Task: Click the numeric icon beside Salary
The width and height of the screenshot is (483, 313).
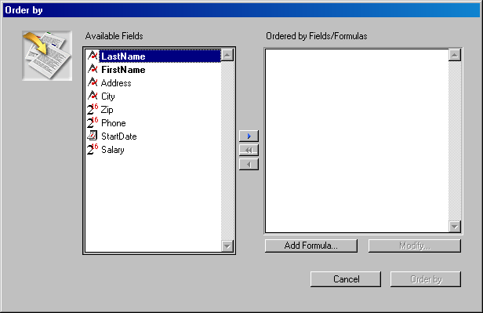Action: click(x=93, y=149)
